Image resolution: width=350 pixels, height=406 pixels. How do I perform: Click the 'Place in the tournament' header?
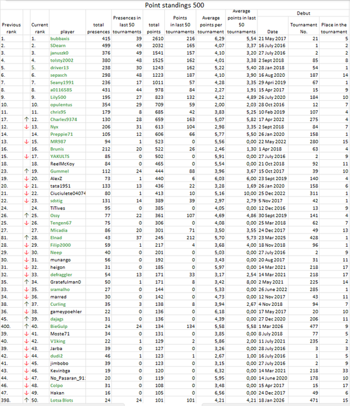click(x=334, y=28)
